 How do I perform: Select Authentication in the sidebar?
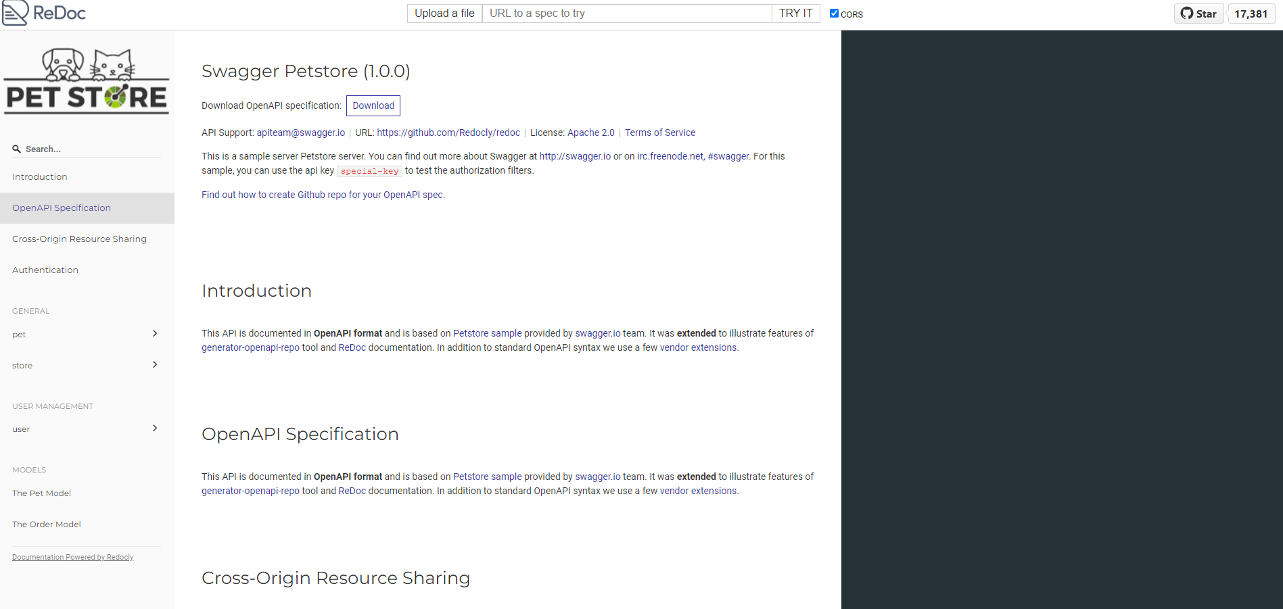(x=45, y=270)
